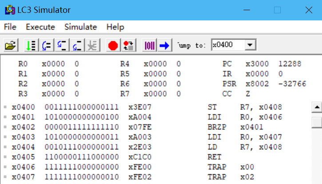This screenshot has width=322, height=184.
Task: Click the Run Program toolbar icon
Action: (x=31, y=45)
